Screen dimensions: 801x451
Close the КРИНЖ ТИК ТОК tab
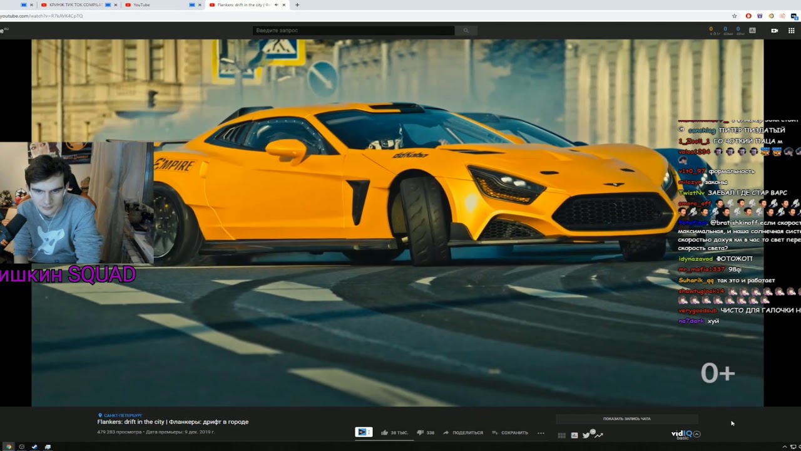tap(116, 5)
